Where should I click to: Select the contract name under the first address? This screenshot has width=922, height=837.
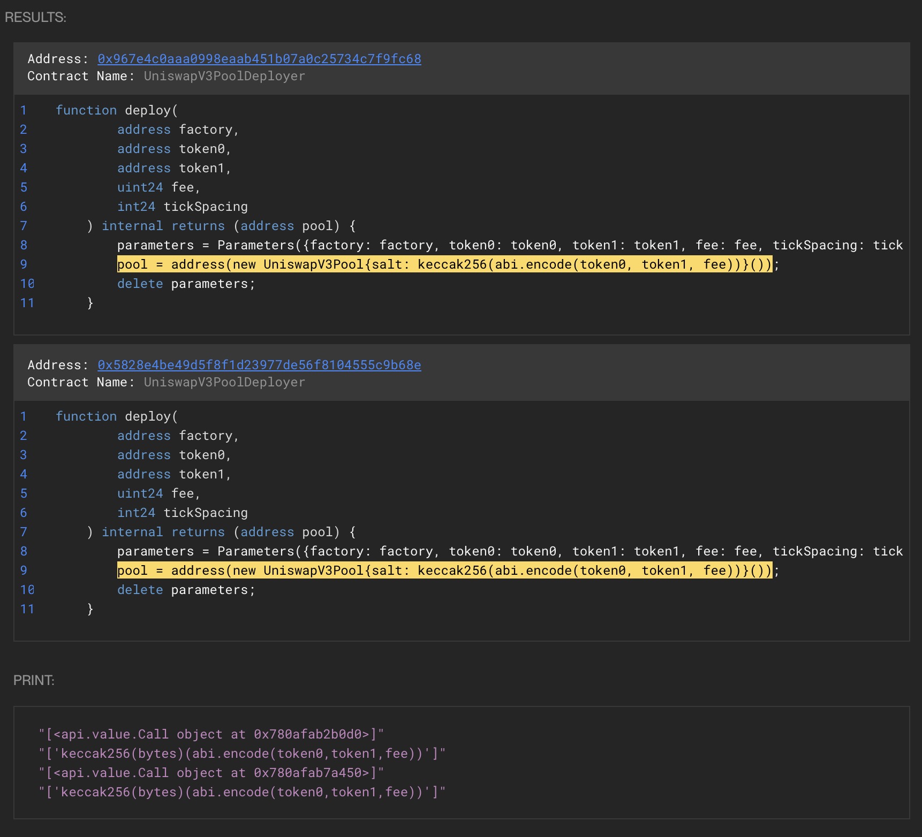pyautogui.click(x=224, y=76)
